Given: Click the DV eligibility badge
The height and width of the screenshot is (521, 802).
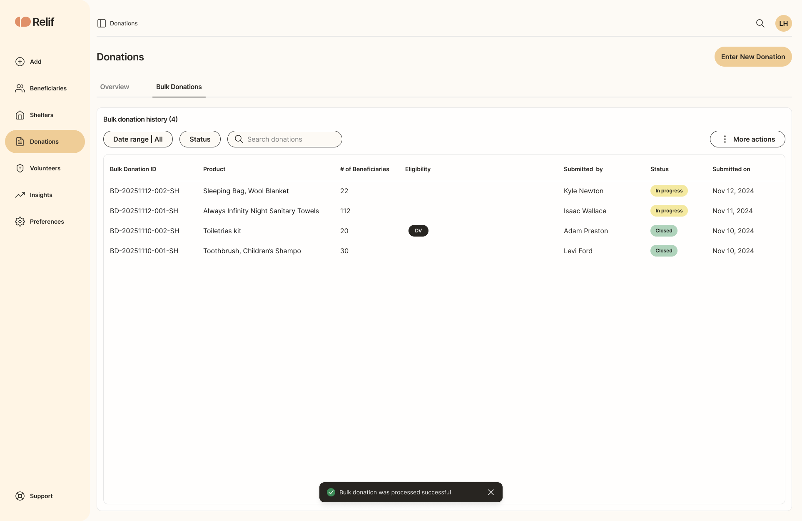Looking at the screenshot, I should click(418, 231).
